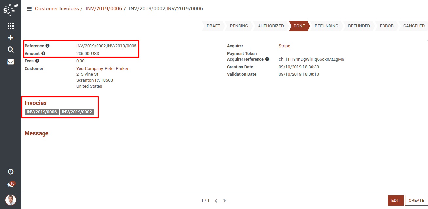Click help icon next to Acquirer Reference
The image size is (428, 209).
tap(267, 59)
